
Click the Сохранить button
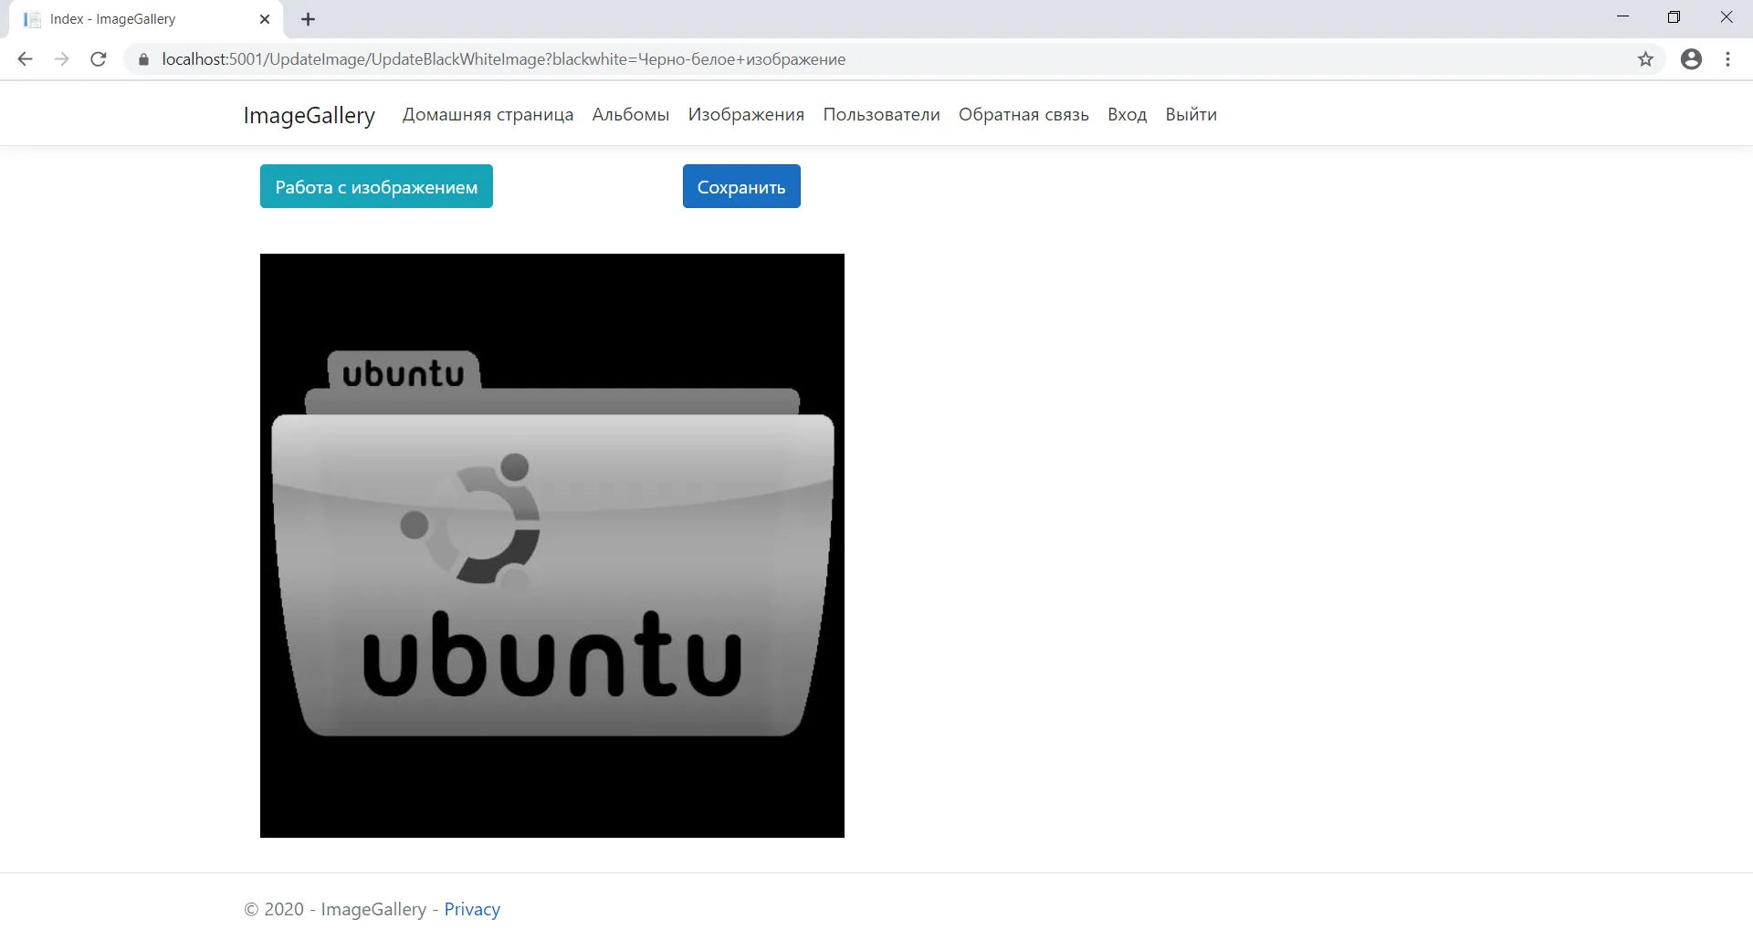pos(741,186)
